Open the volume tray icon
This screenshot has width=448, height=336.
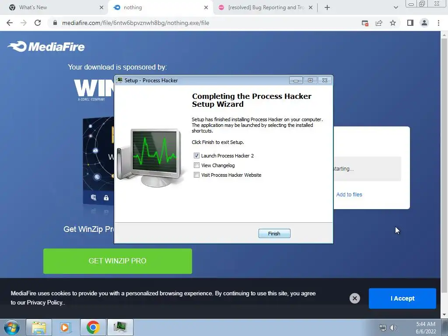(x=393, y=328)
